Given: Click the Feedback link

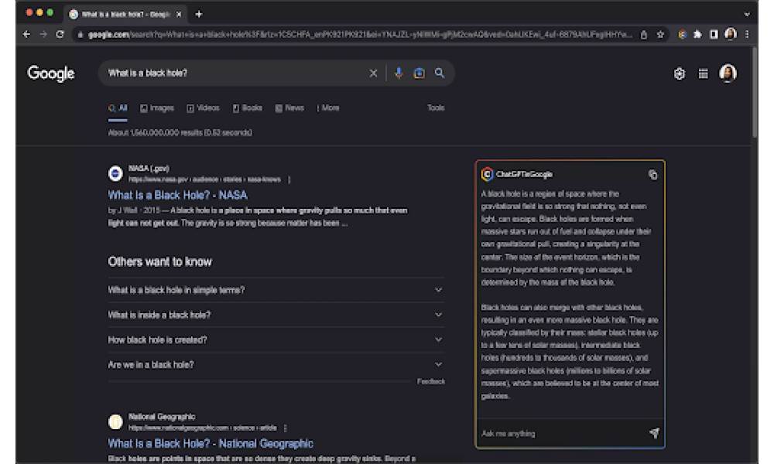Looking at the screenshot, I should click(x=431, y=382).
